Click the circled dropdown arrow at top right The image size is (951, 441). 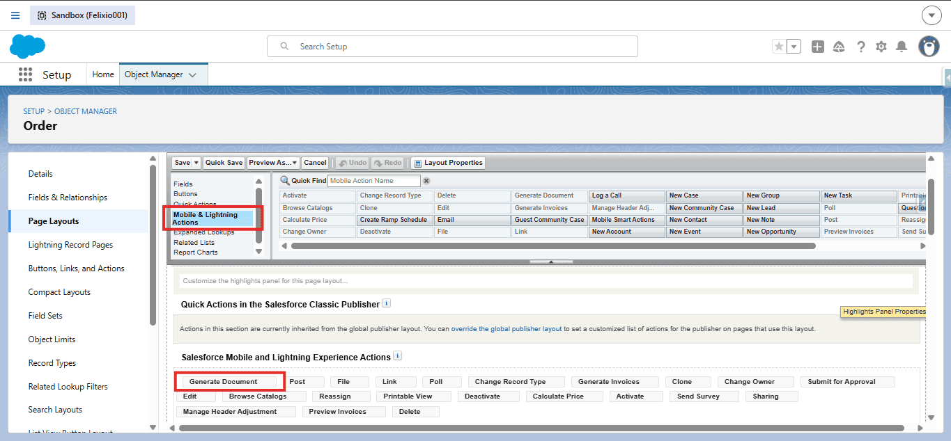pos(931,15)
